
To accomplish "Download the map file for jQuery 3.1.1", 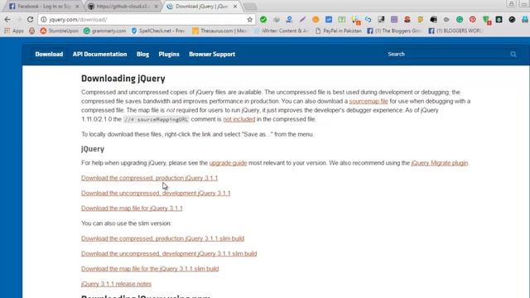I will tap(132, 208).
